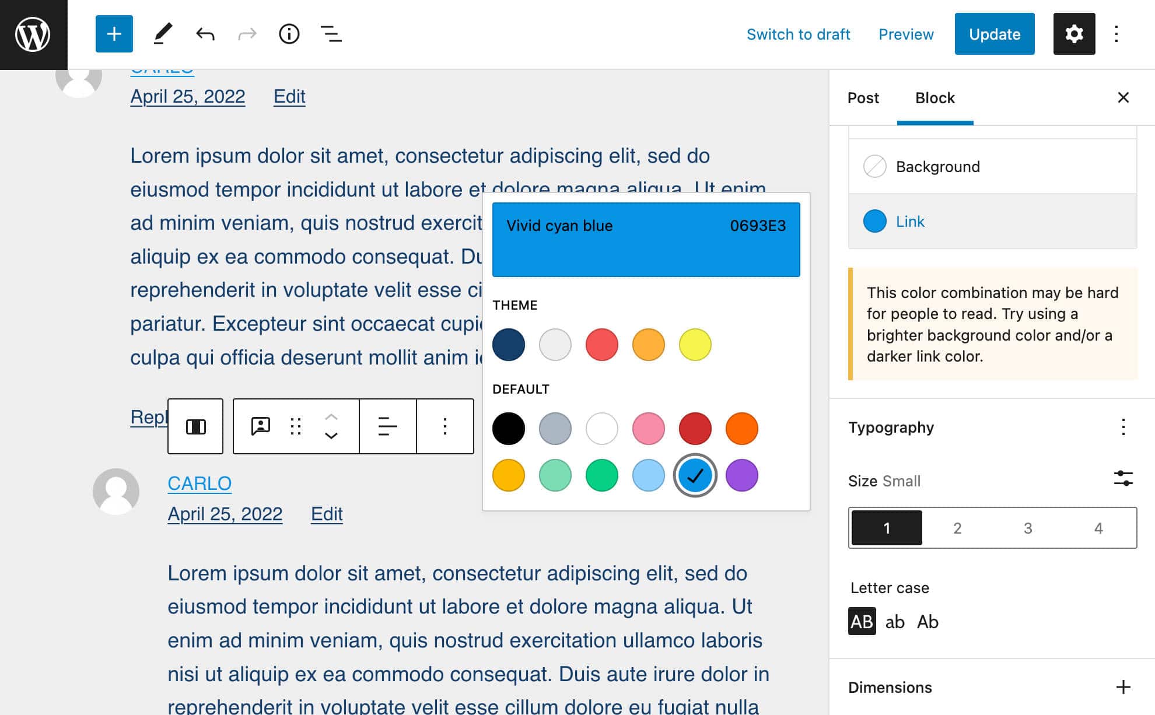Open the List View outline

click(x=331, y=34)
